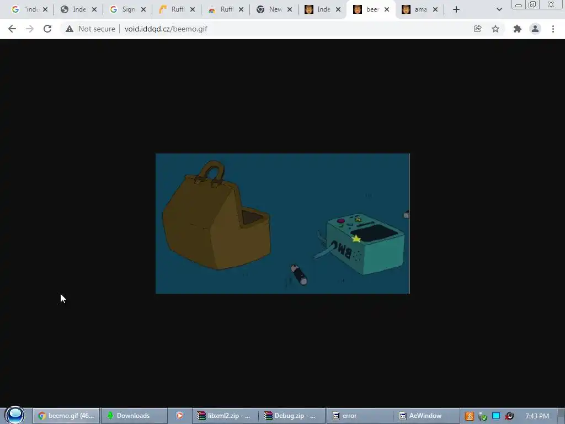Switch to the first Google "ind" tab
Screen dimensions: 565x424
pos(25,9)
